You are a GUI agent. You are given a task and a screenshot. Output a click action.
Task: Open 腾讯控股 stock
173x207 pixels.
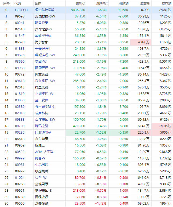pyautogui.click(x=42, y=126)
